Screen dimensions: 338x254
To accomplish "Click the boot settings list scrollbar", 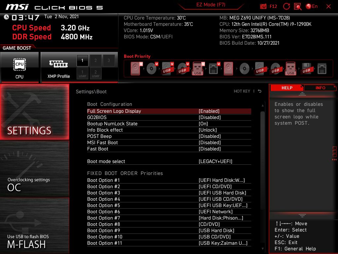I will click(262, 160).
